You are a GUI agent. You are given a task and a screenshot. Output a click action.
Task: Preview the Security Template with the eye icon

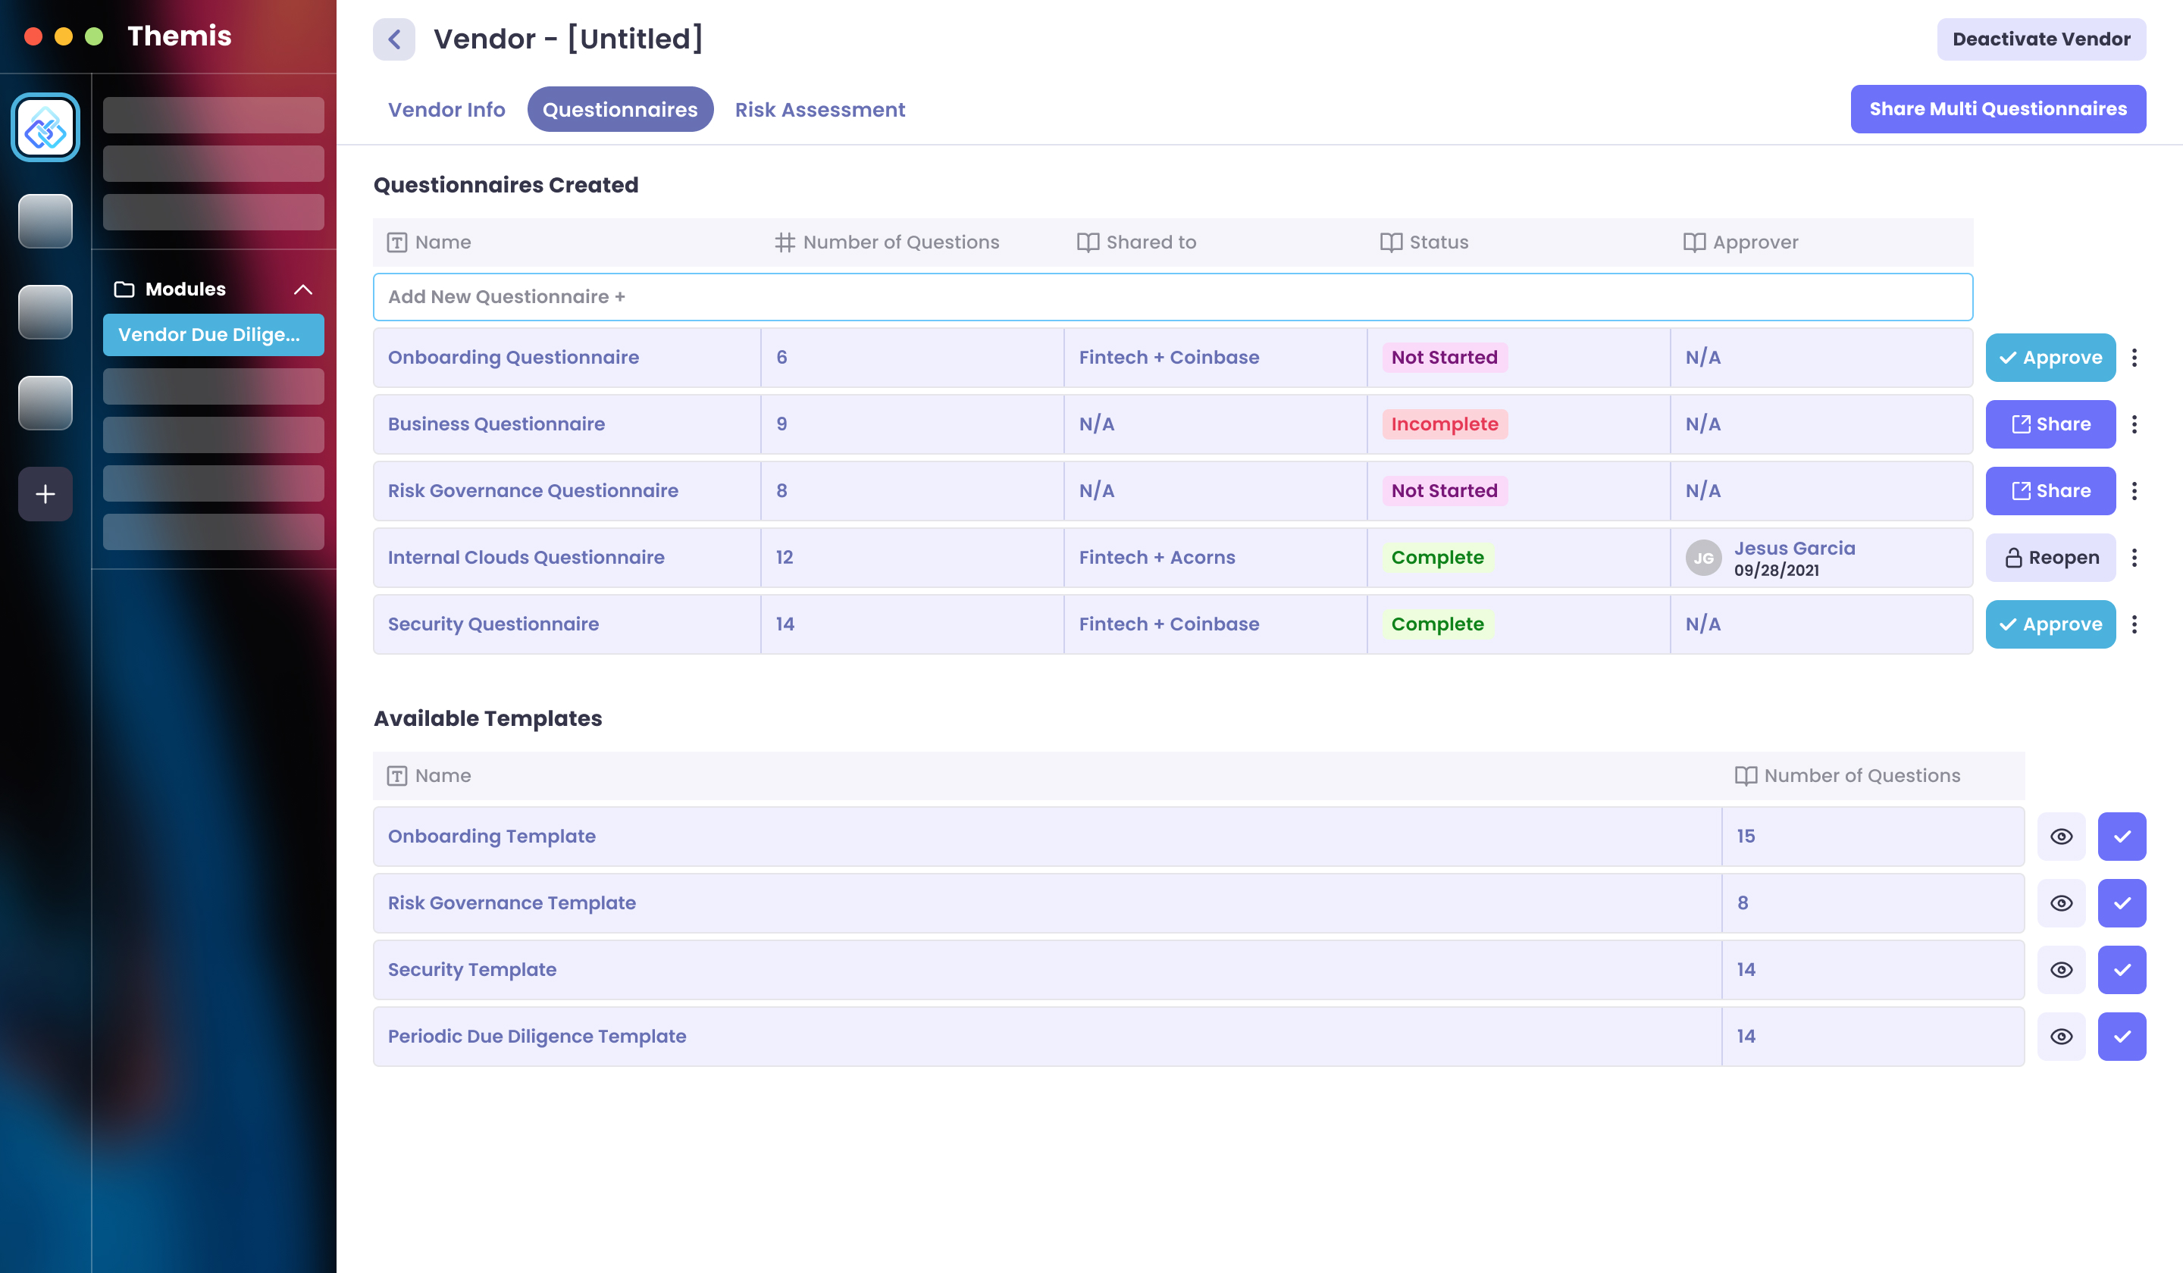(x=2062, y=969)
